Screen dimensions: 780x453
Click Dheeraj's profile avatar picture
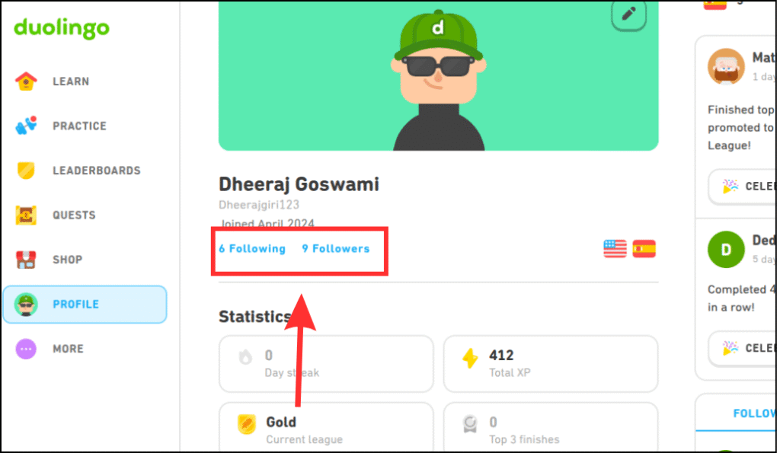click(x=438, y=72)
